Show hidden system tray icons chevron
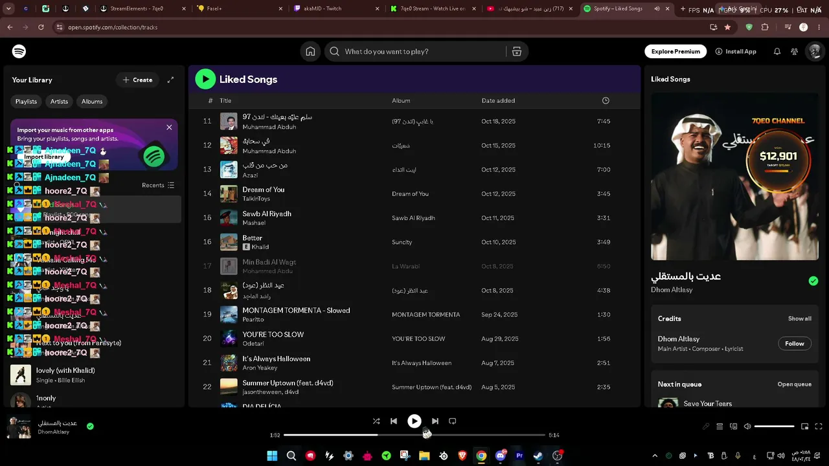Screen dimensions: 829x466 point(655,456)
